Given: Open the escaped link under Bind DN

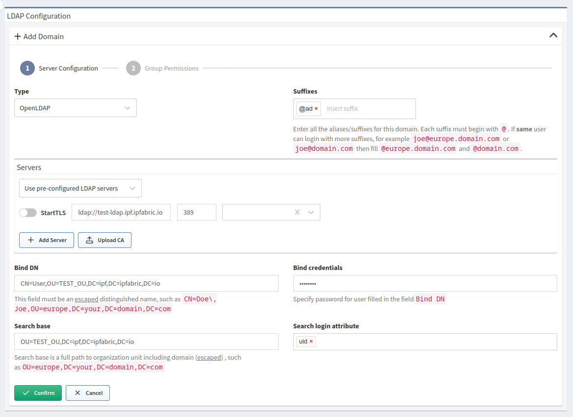Looking at the screenshot, I should point(86,299).
